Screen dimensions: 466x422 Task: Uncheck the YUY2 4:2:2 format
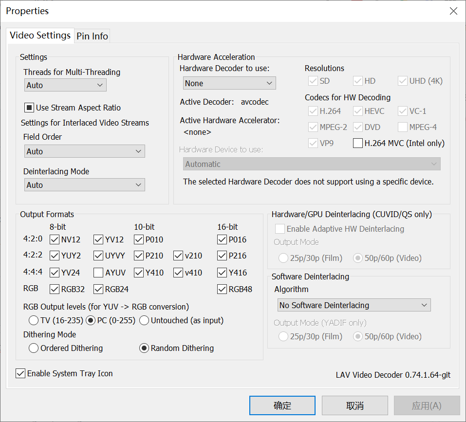tap(54, 256)
